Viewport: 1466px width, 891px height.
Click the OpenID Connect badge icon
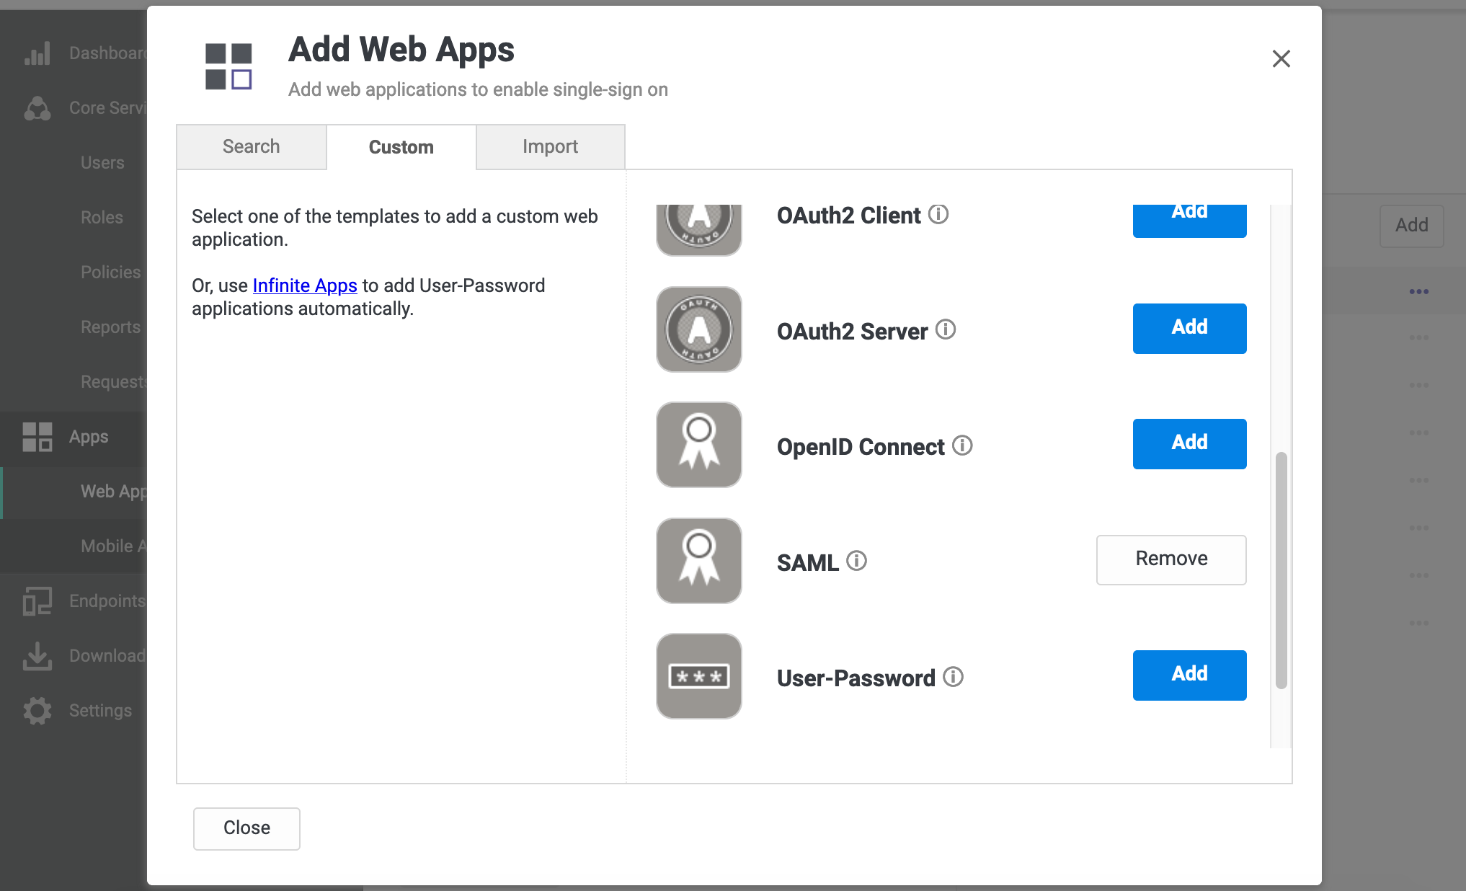coord(698,445)
